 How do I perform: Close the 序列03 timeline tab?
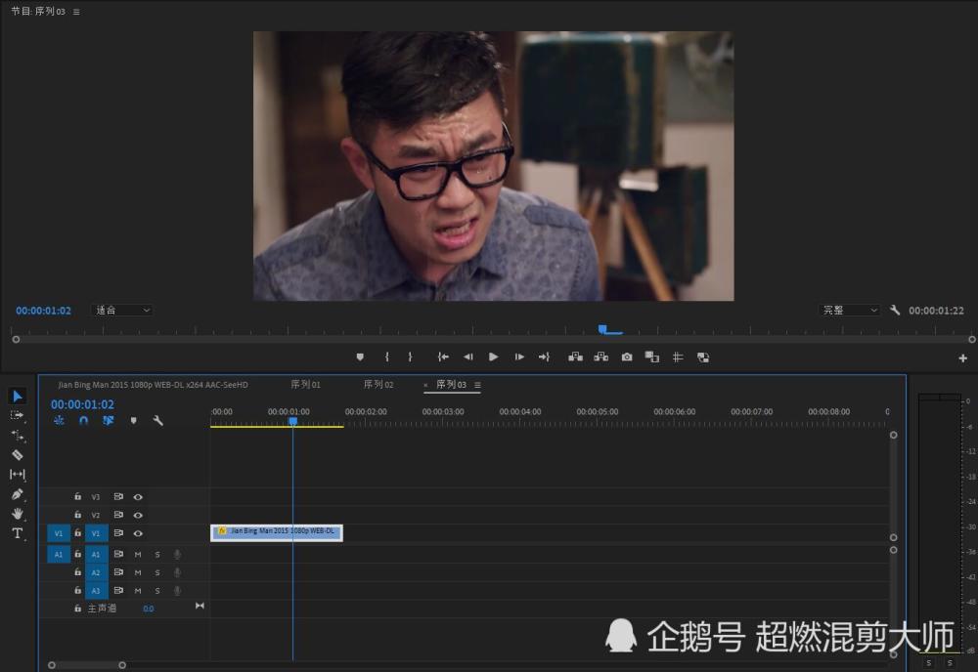point(426,385)
